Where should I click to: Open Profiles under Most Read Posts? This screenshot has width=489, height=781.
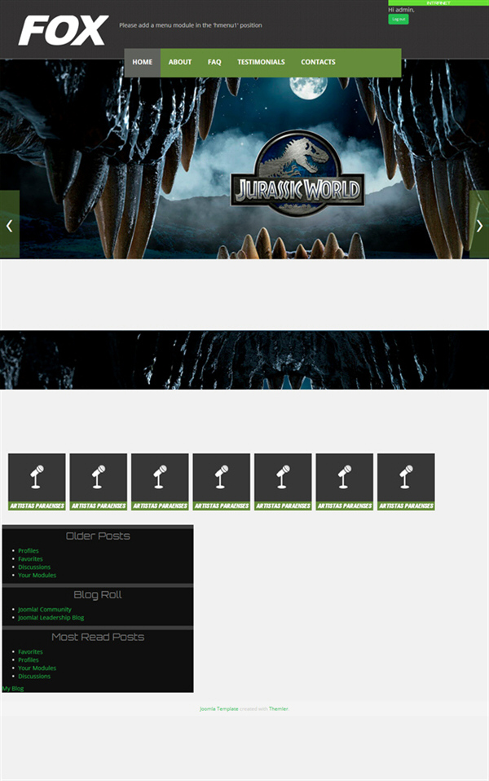coord(29,660)
